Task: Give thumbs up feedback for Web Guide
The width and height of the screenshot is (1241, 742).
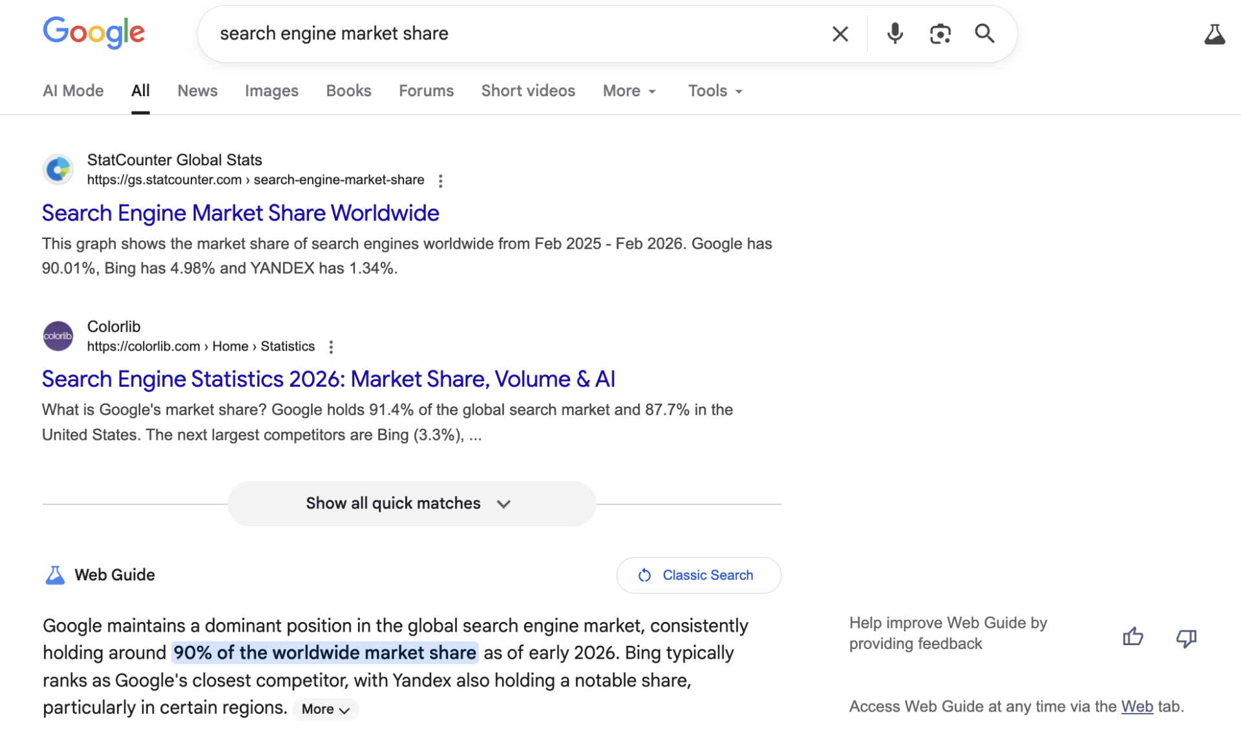Action: [x=1133, y=637]
